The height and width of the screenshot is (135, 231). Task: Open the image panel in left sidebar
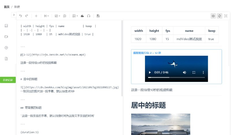pos(6,26)
